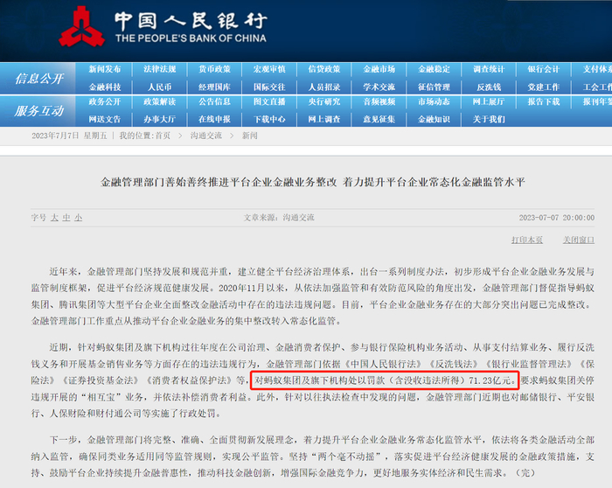The width and height of the screenshot is (612, 488).
Task: Open 调查统计 navigation link
Action: [x=489, y=69]
